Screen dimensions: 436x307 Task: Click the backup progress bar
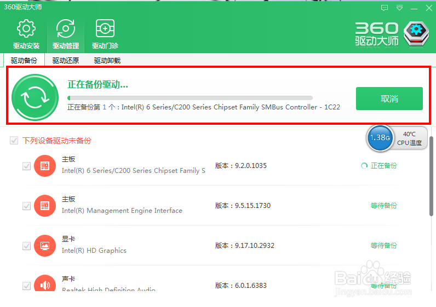click(190, 98)
